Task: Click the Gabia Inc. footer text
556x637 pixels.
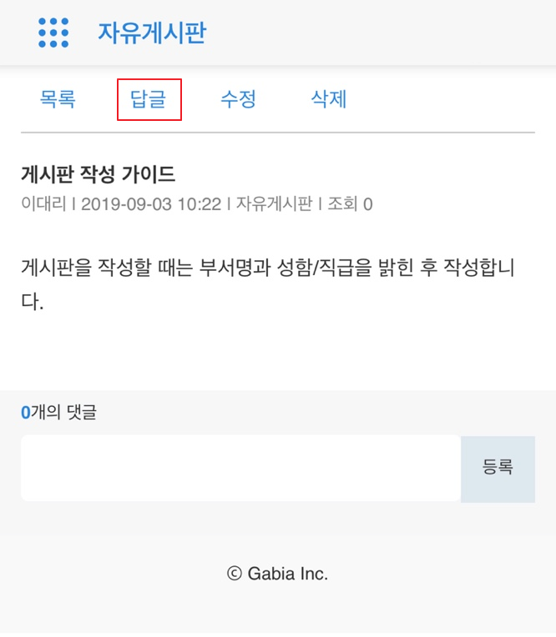Action: pos(287,574)
